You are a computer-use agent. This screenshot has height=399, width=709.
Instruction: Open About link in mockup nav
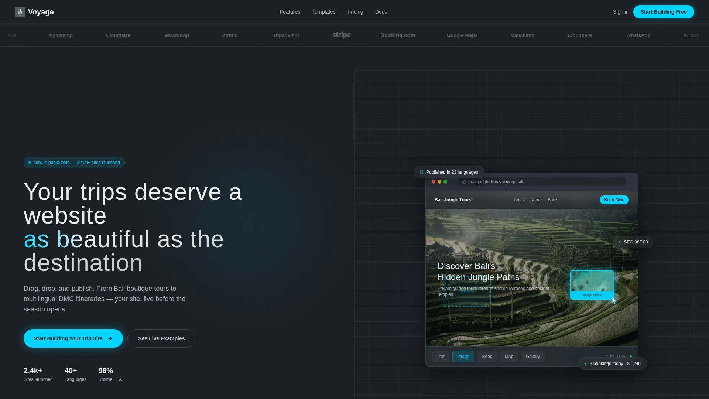536,200
